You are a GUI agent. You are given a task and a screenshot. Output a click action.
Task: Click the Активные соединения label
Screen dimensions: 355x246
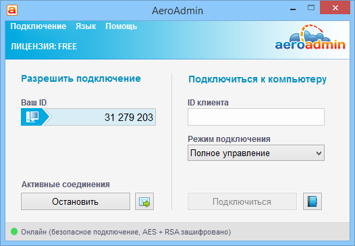(65, 184)
